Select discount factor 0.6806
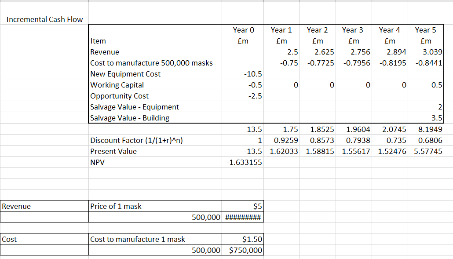This screenshot has width=453, height=259. [x=426, y=140]
